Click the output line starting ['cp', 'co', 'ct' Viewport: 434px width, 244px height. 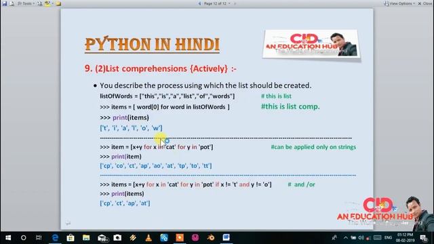pyautogui.click(x=156, y=165)
